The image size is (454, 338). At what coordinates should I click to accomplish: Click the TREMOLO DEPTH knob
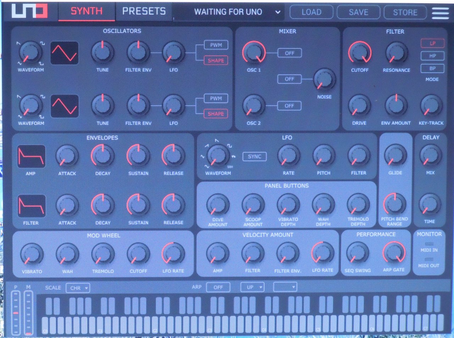pyautogui.click(x=358, y=205)
